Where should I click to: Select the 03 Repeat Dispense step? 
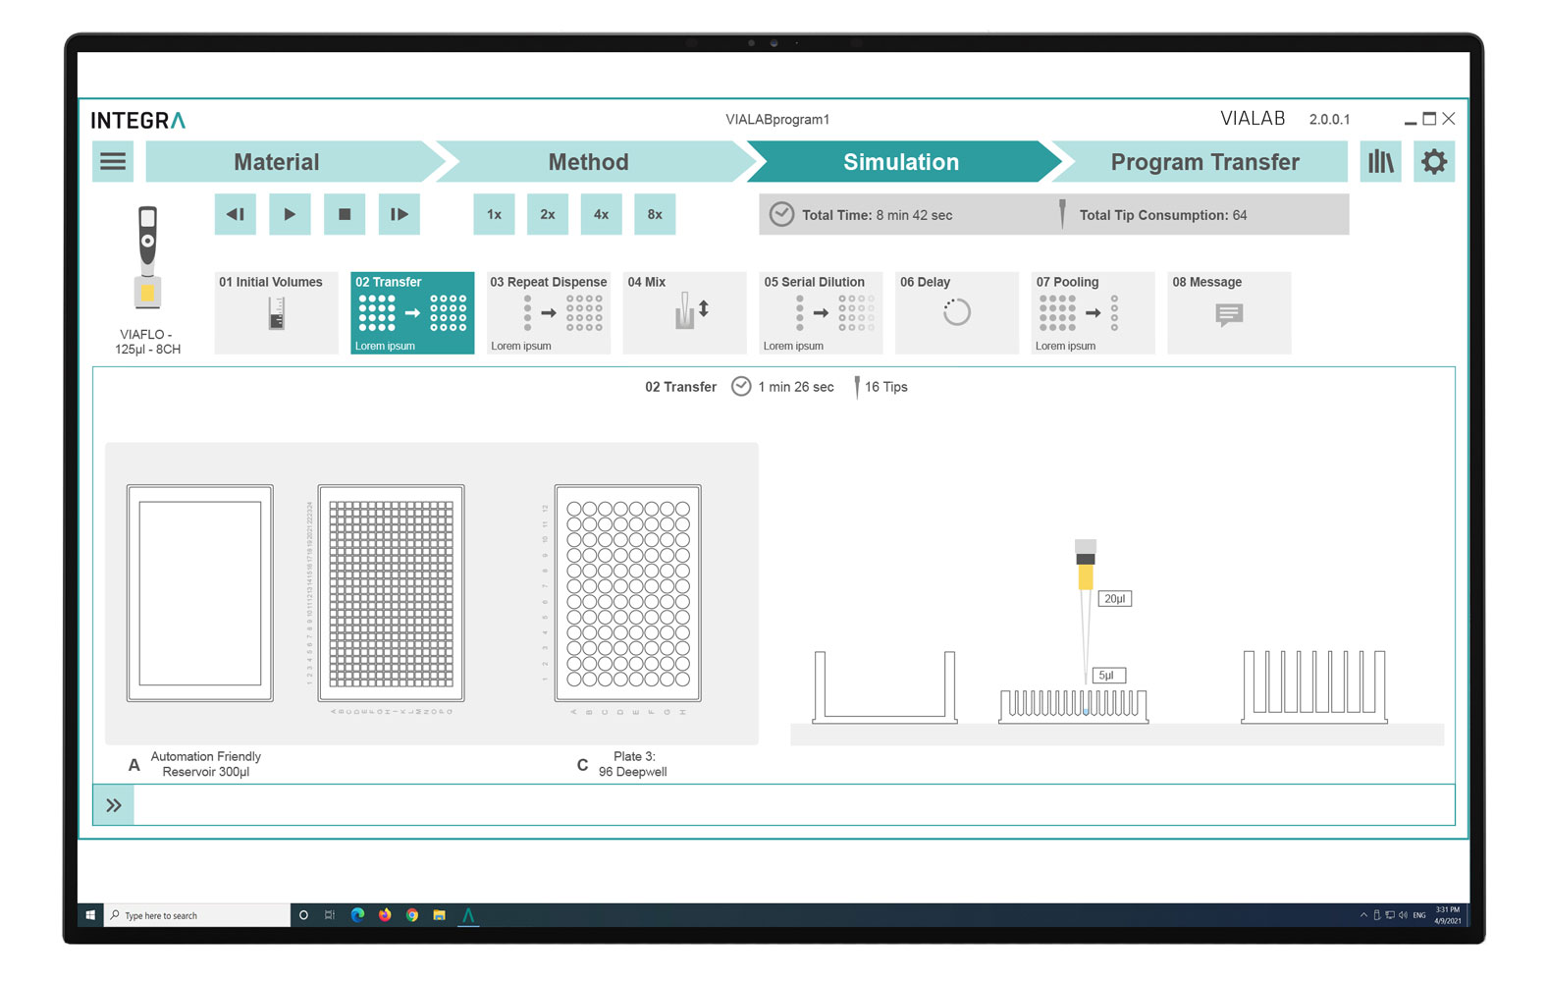pyautogui.click(x=548, y=312)
